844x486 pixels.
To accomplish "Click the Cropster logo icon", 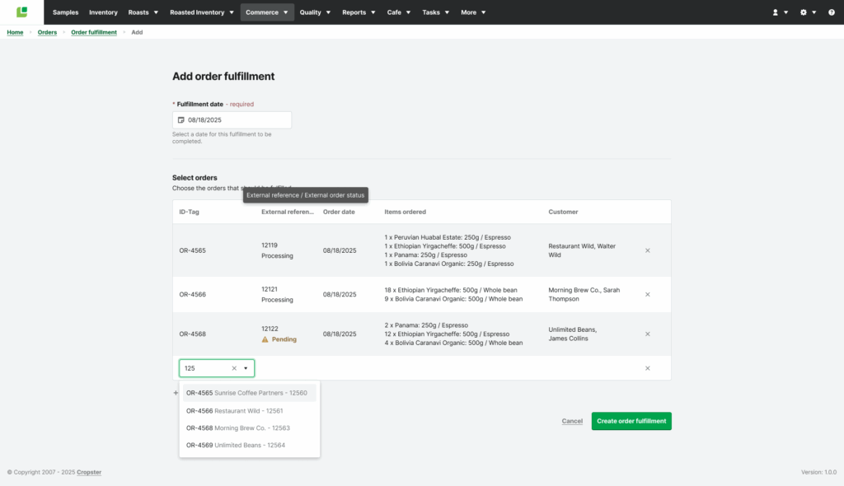I will click(21, 12).
